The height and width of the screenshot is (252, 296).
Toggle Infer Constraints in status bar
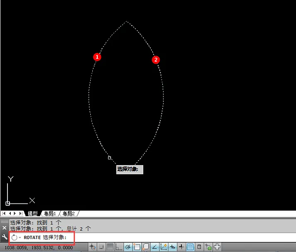pyautogui.click(x=92, y=247)
